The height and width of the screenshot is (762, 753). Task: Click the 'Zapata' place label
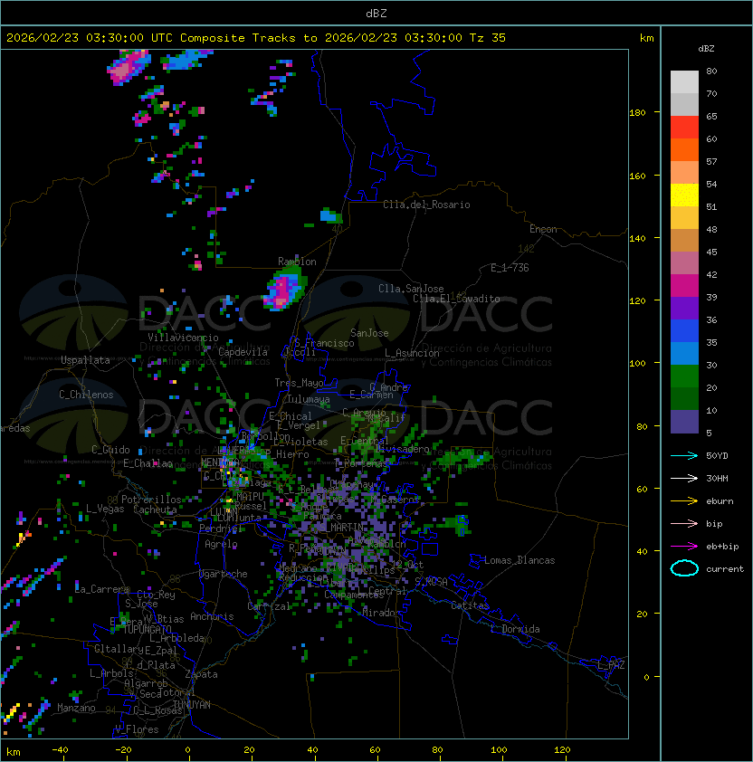pyautogui.click(x=201, y=674)
